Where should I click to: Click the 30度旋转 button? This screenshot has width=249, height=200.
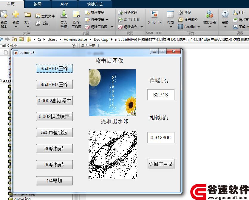(x=54, y=149)
